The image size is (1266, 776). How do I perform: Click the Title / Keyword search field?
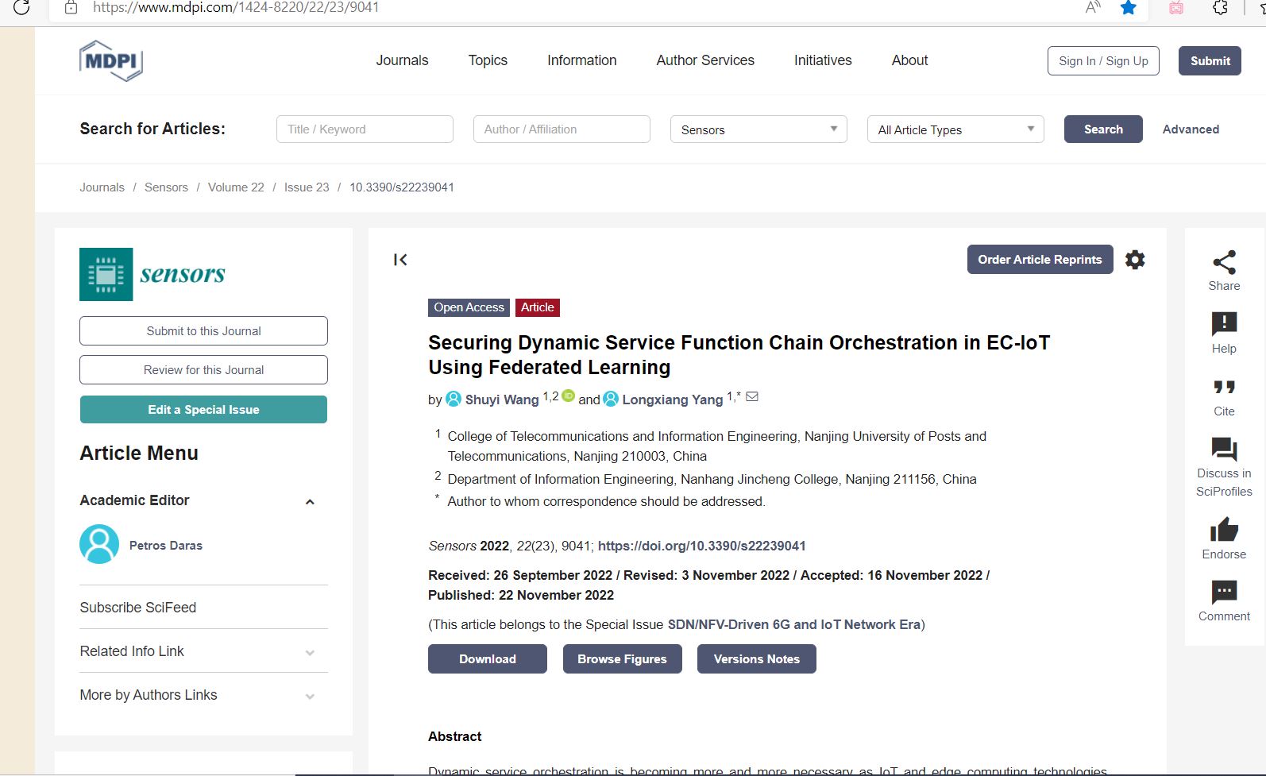365,129
